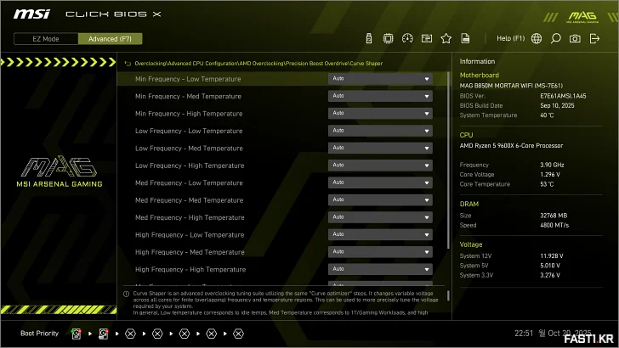Image resolution: width=619 pixels, height=348 pixels.
Task: Switch to Advanced (F7) mode
Action: [x=111, y=39]
